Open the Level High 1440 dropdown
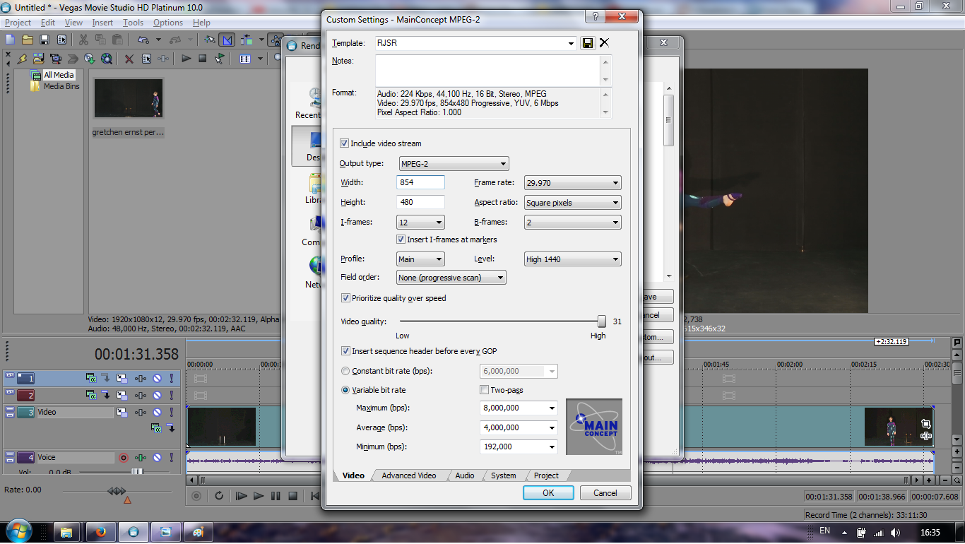 572,259
